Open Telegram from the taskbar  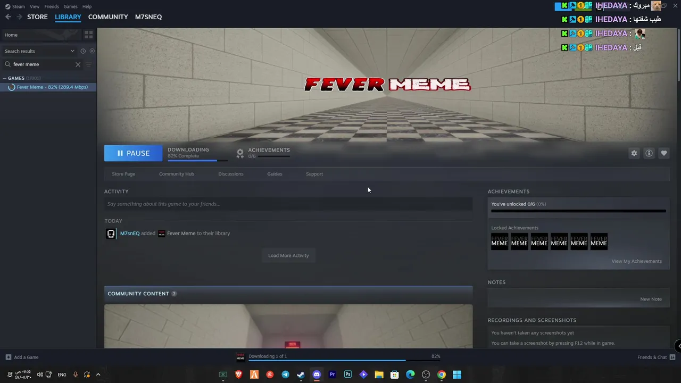click(286, 374)
